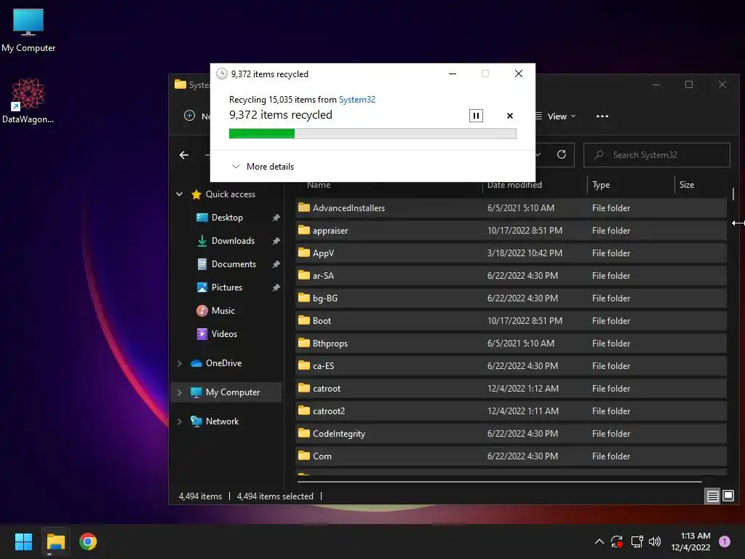The height and width of the screenshot is (559, 745).
Task: Sort by Size column header
Action: (x=687, y=185)
